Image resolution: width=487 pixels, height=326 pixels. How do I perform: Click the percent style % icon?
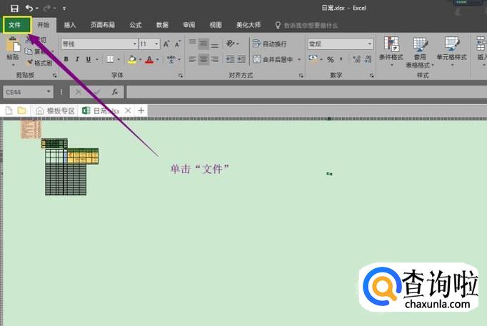tap(331, 60)
